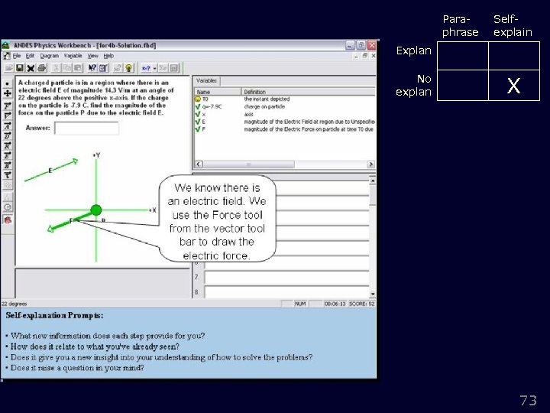
Task: Click the x=? solve-for button
Action: (146, 68)
